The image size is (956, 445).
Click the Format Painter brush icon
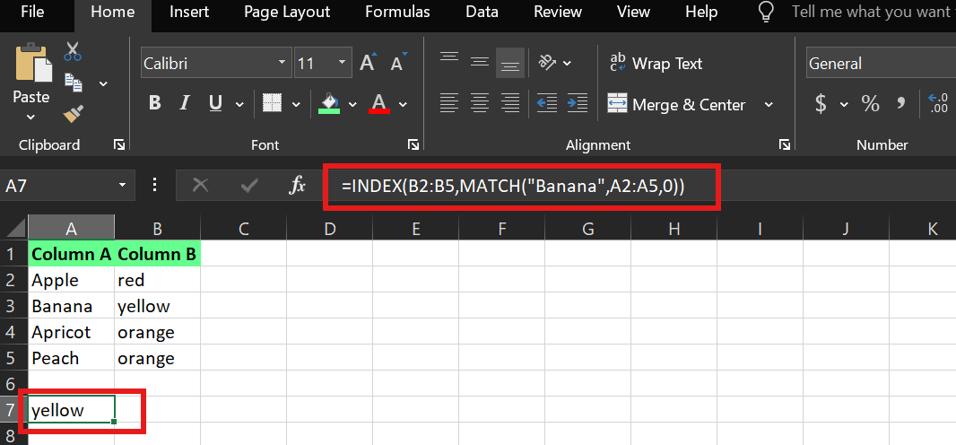tap(73, 113)
